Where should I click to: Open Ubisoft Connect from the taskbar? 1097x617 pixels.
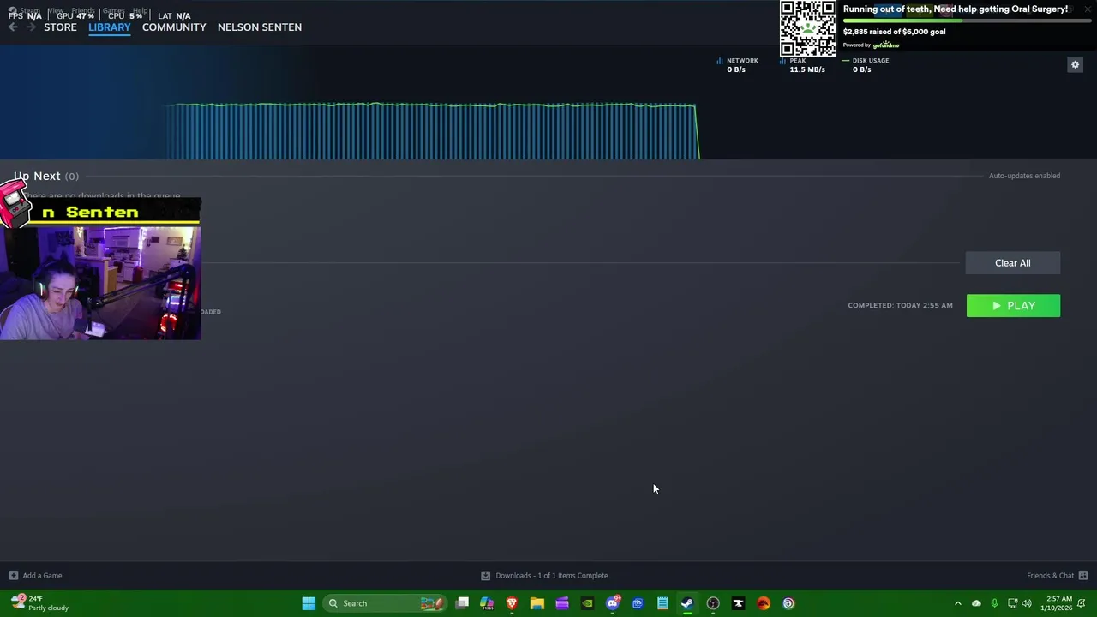click(788, 603)
